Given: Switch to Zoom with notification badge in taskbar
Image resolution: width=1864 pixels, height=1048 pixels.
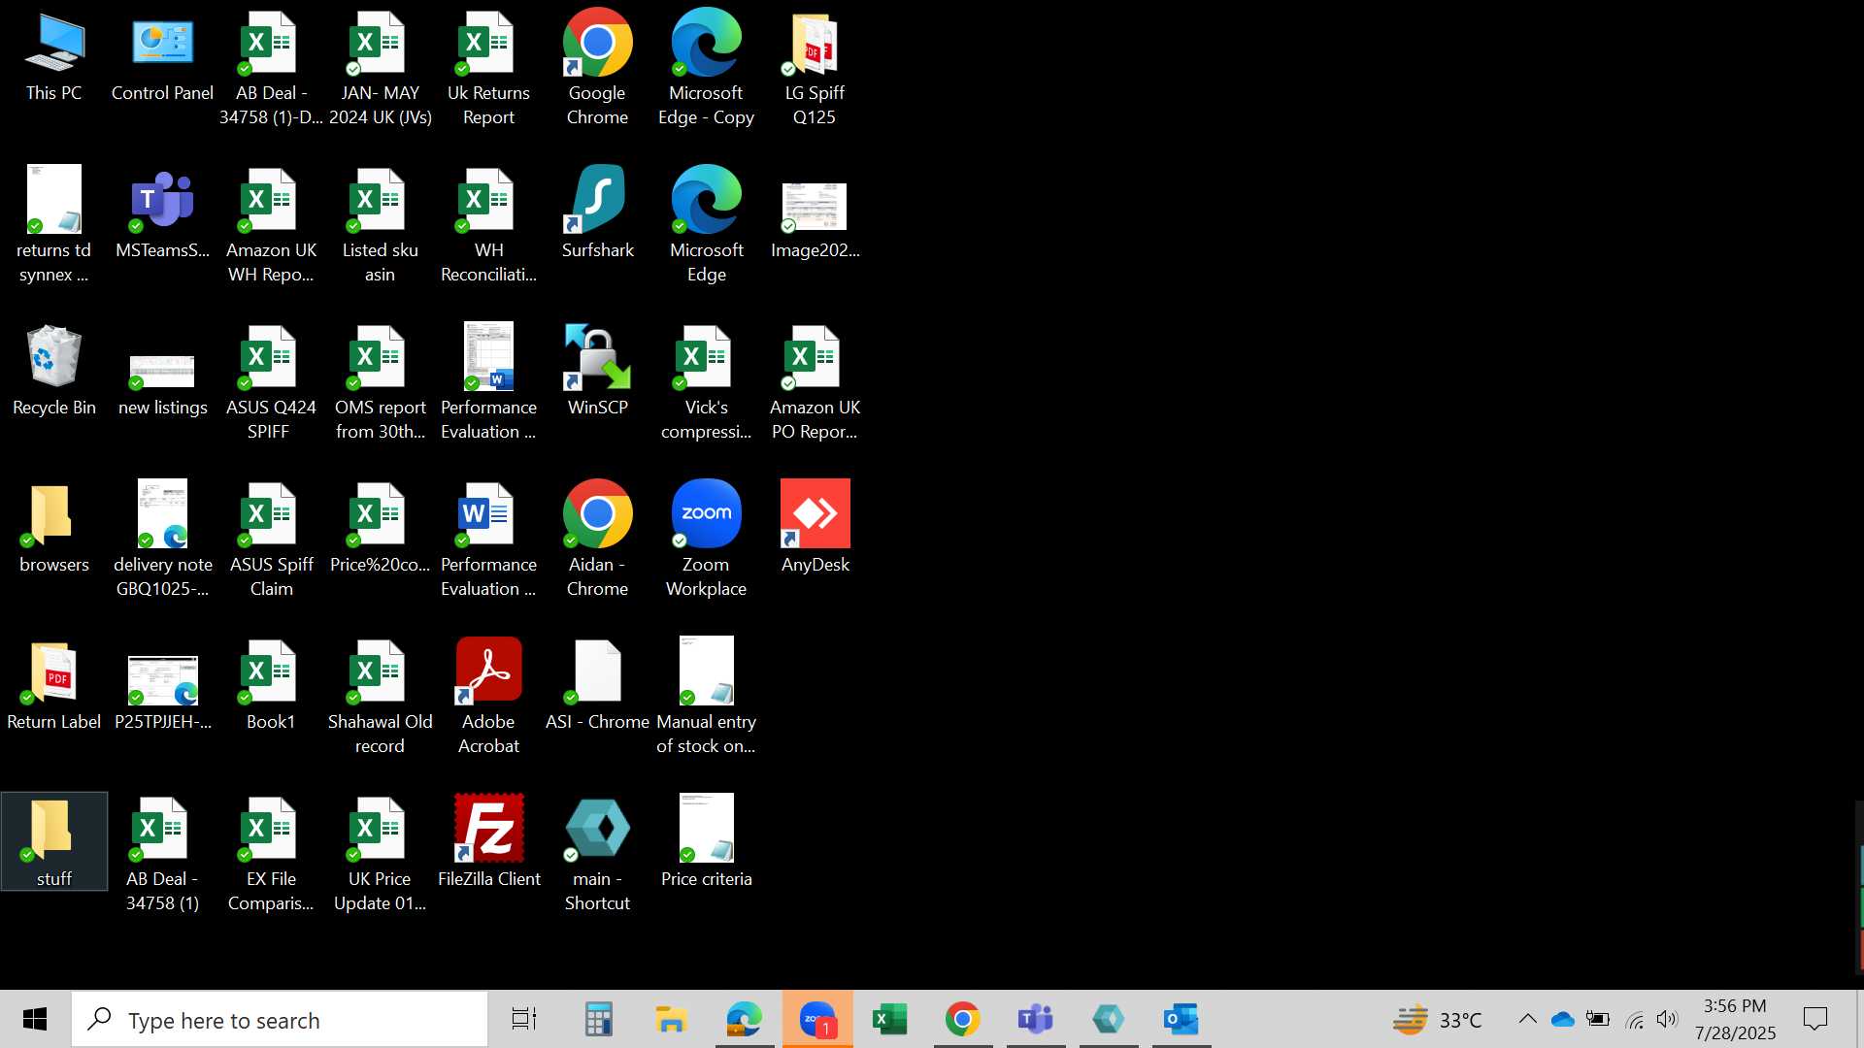Looking at the screenshot, I should 817,1019.
